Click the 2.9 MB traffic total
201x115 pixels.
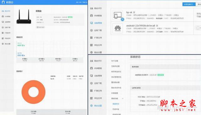[x=34, y=112]
